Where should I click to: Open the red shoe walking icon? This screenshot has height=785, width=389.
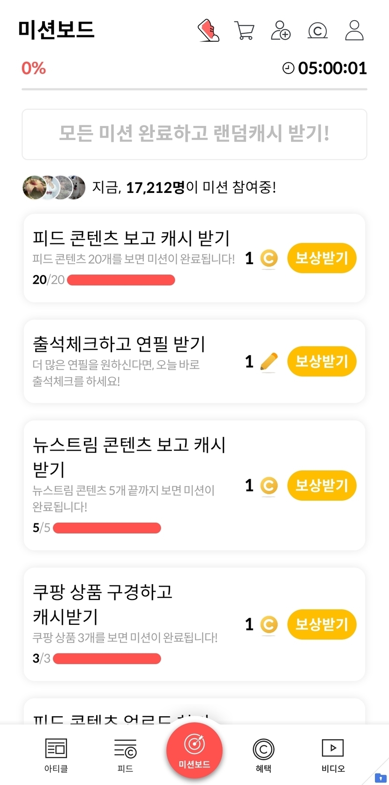point(209,30)
